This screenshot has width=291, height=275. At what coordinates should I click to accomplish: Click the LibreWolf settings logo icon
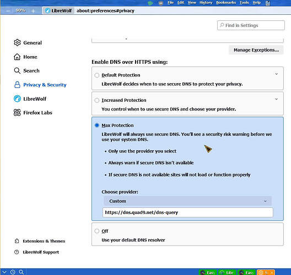point(17,98)
